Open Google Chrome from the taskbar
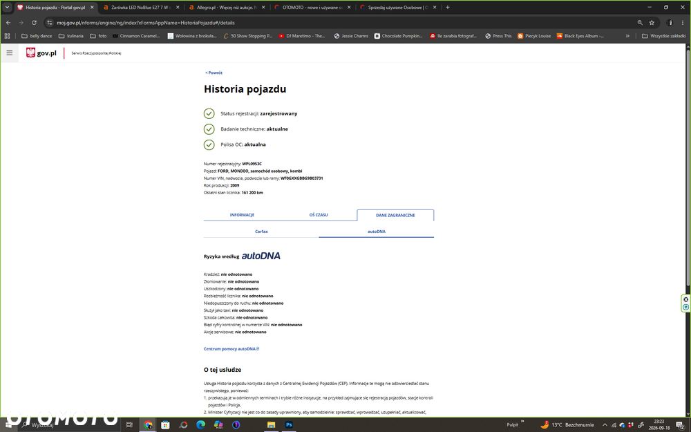Viewport: 691px width, 432px height. click(148, 425)
